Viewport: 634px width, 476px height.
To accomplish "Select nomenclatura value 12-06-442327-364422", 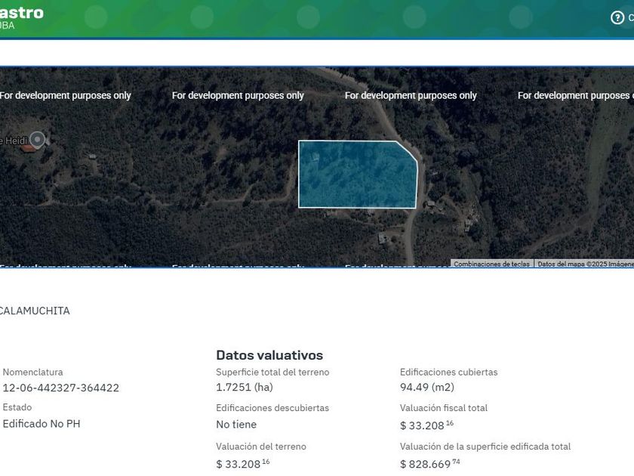I will 60,388.
